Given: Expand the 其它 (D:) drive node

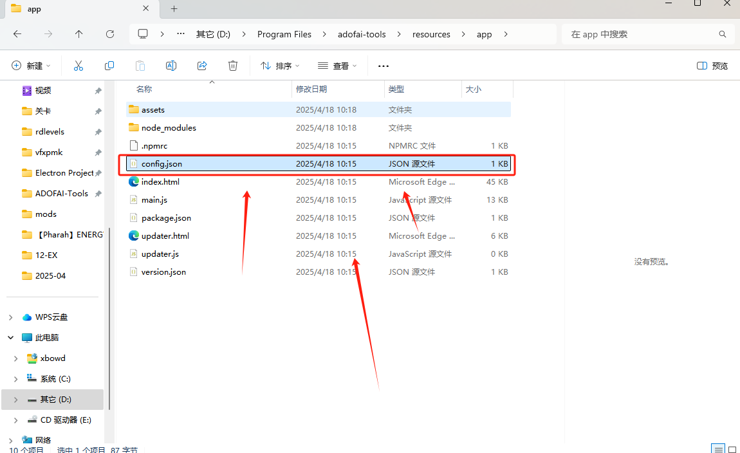Looking at the screenshot, I should coord(15,400).
